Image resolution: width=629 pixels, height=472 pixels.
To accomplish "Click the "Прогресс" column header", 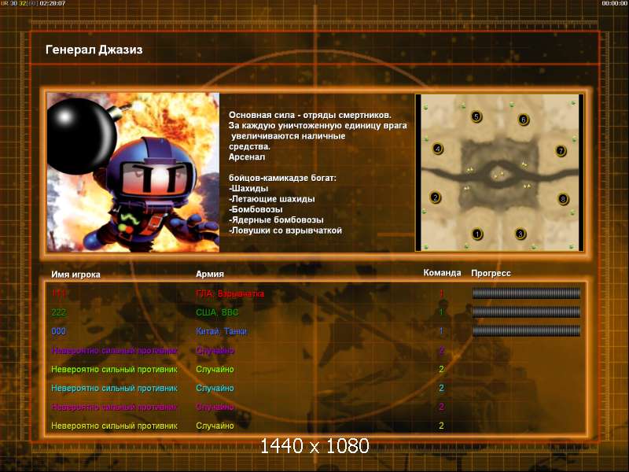I will 491,273.
